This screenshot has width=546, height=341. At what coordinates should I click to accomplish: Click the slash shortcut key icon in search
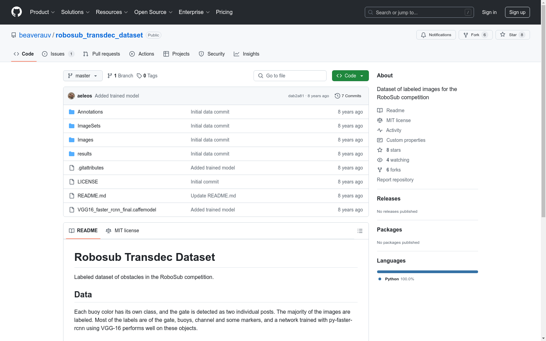(x=468, y=12)
